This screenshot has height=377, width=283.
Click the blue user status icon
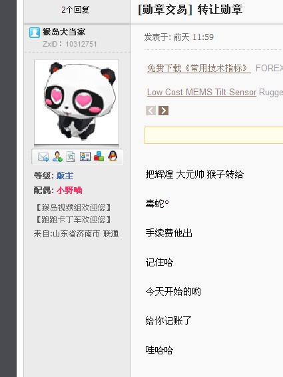[35, 33]
